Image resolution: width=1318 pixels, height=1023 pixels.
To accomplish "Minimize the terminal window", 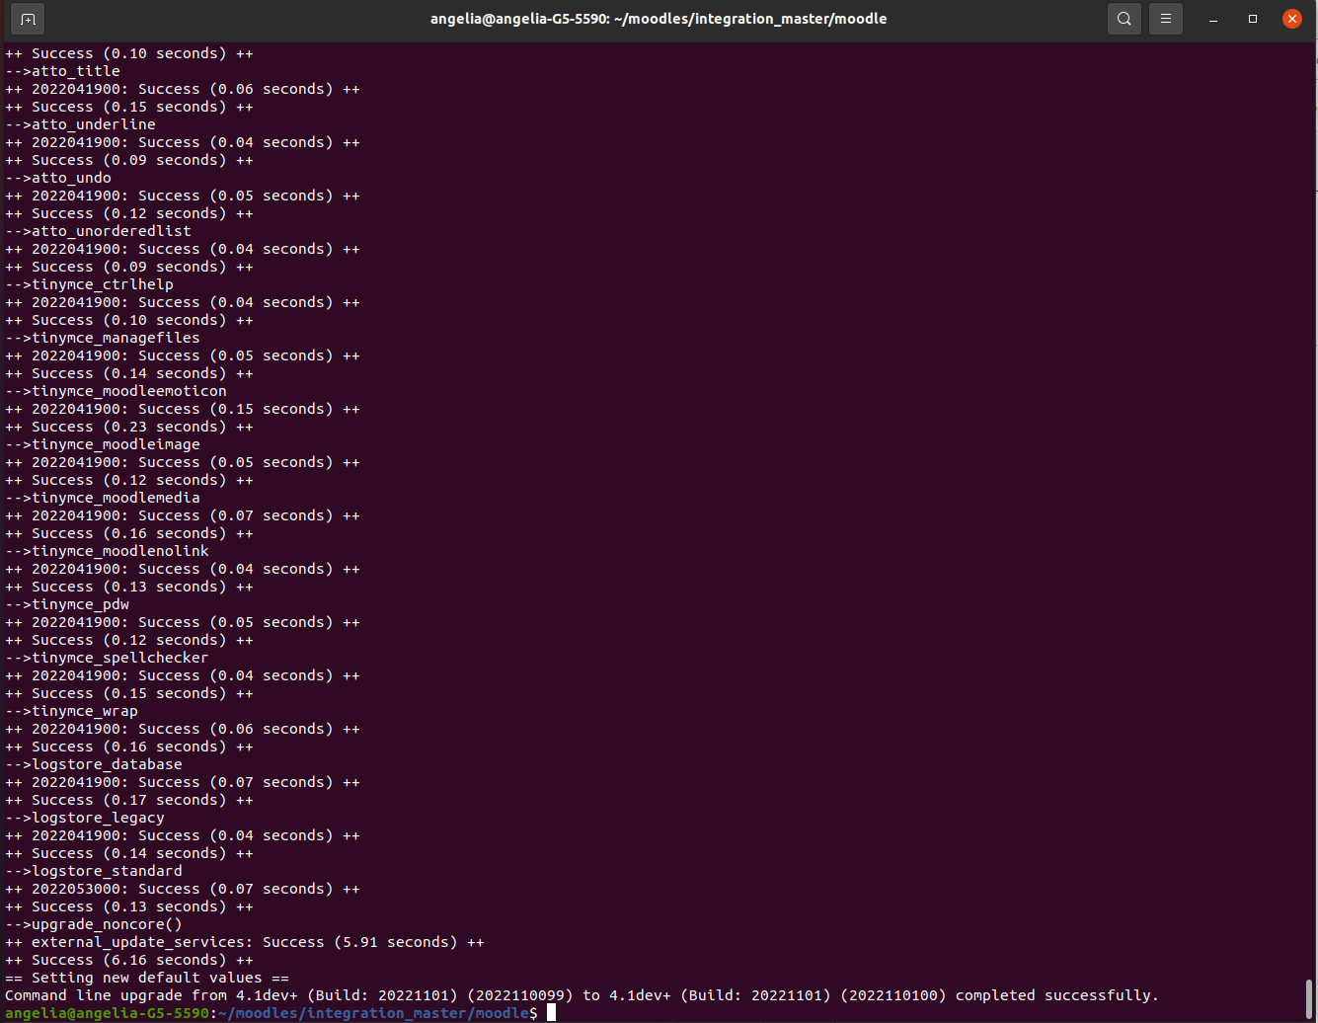I will click(1213, 19).
